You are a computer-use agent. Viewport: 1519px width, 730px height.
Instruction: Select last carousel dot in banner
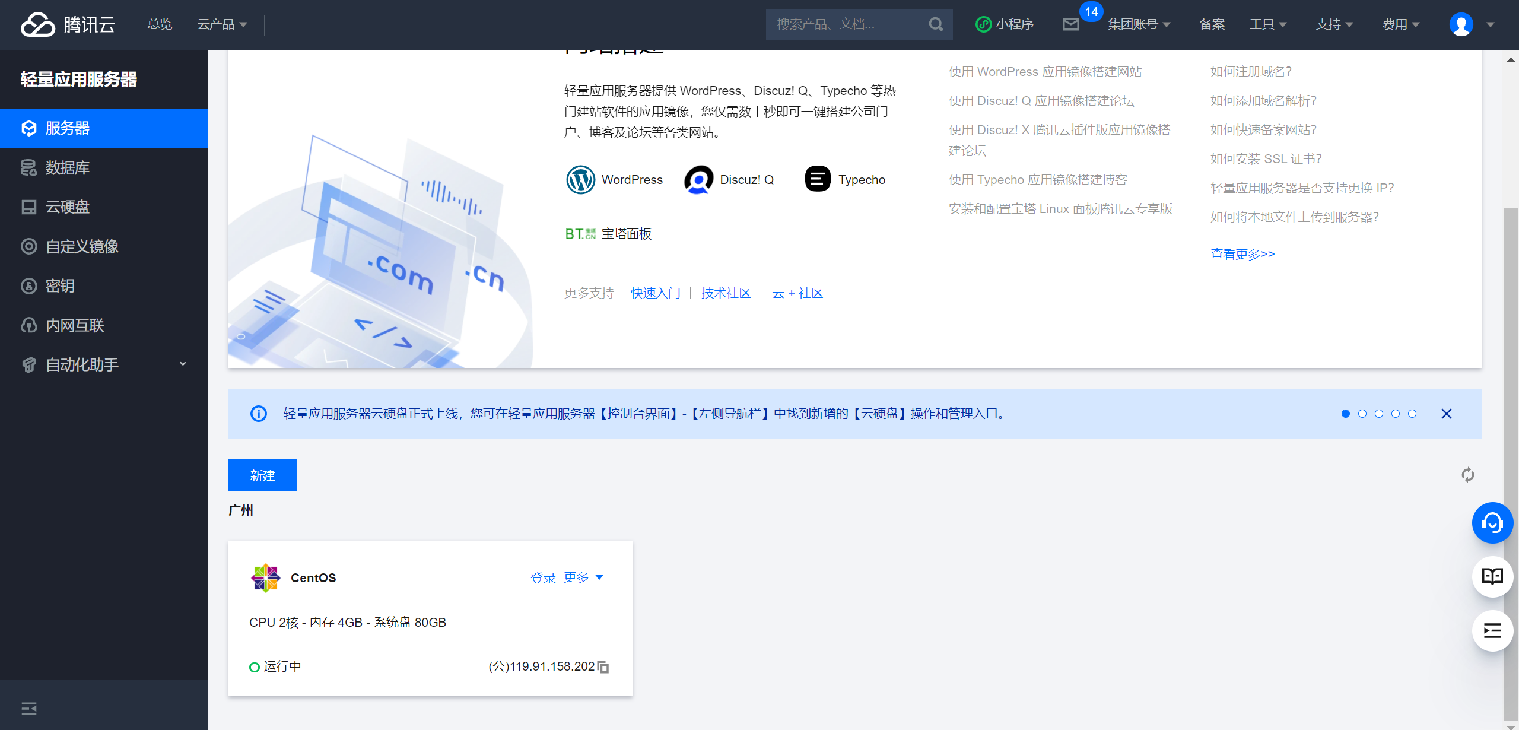coord(1412,414)
